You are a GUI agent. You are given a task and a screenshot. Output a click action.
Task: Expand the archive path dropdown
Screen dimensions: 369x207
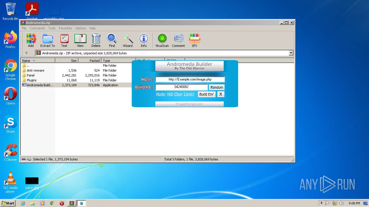tap(291, 53)
